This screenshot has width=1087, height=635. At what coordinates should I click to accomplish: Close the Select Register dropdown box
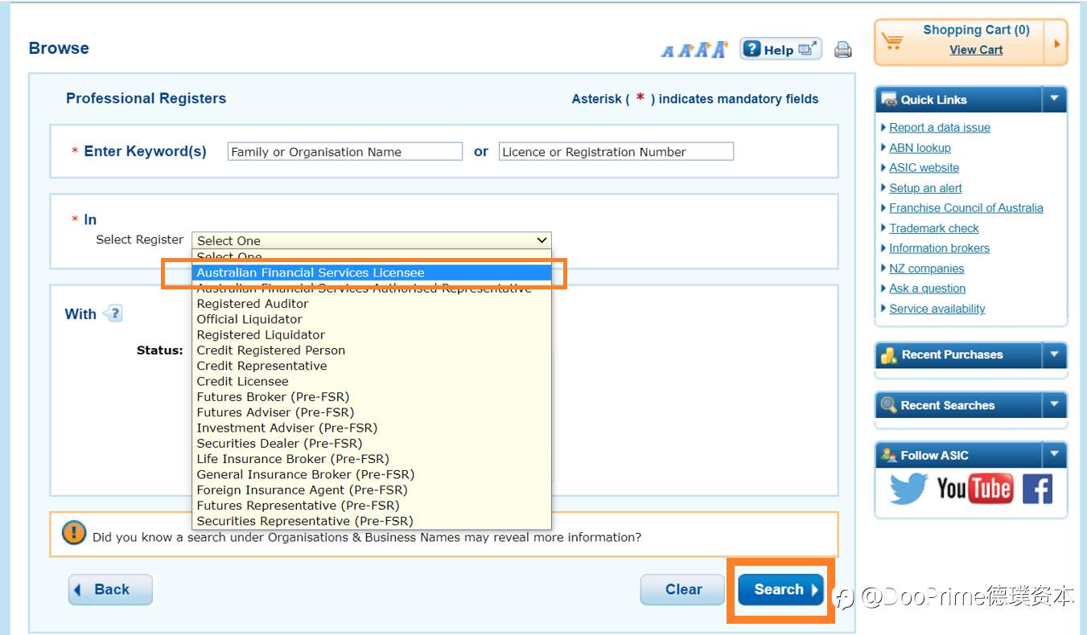(372, 240)
